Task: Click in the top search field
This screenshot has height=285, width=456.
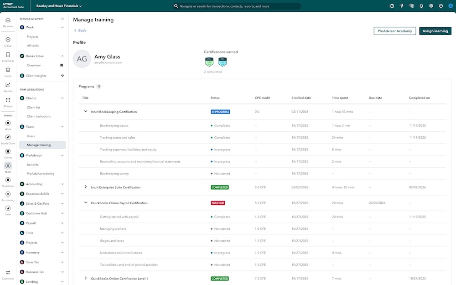Action: pyautogui.click(x=237, y=6)
